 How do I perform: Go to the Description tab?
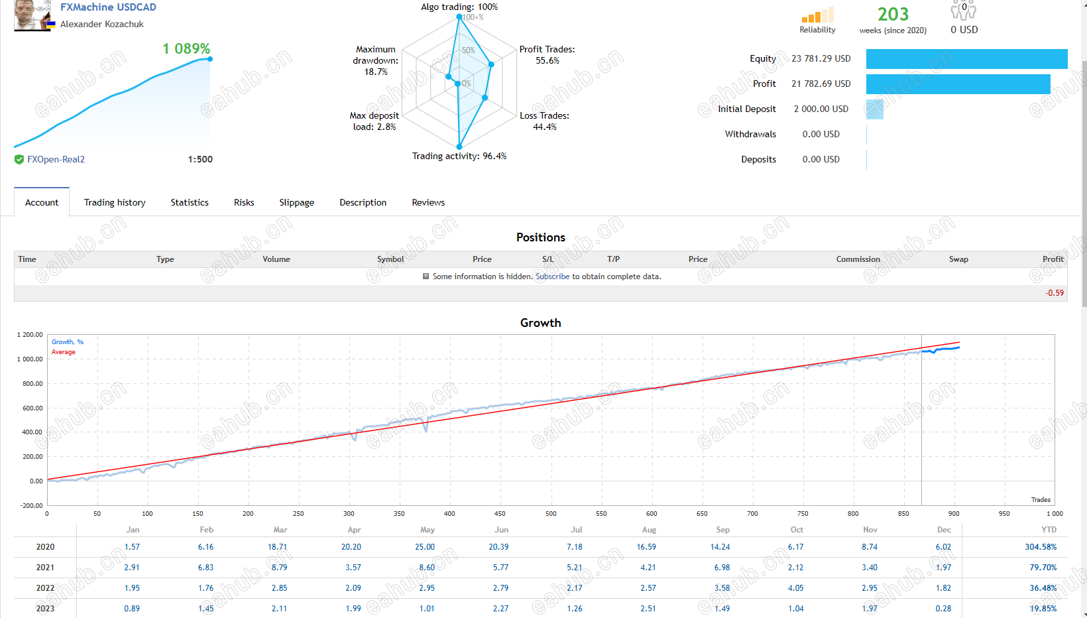(x=363, y=202)
